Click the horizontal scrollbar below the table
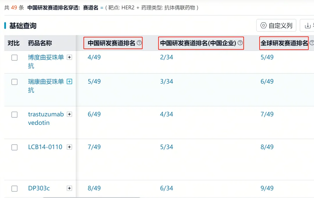Screen dimensions: 314x198 (x=92, y=197)
